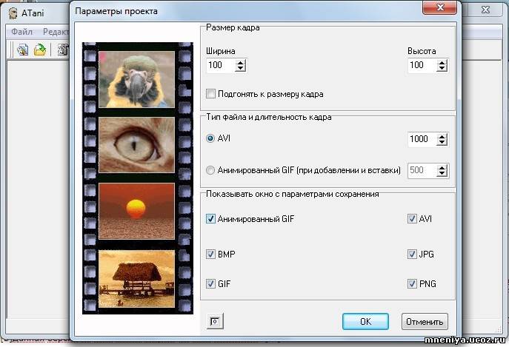Click the ATani app icon in title bar

tap(13, 13)
